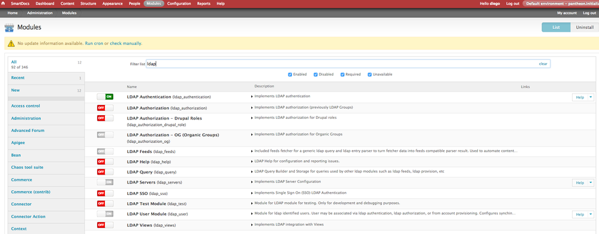This screenshot has width=599, height=234.
Task: Uncheck the Unavailable filter checkbox
Action: 370,74
